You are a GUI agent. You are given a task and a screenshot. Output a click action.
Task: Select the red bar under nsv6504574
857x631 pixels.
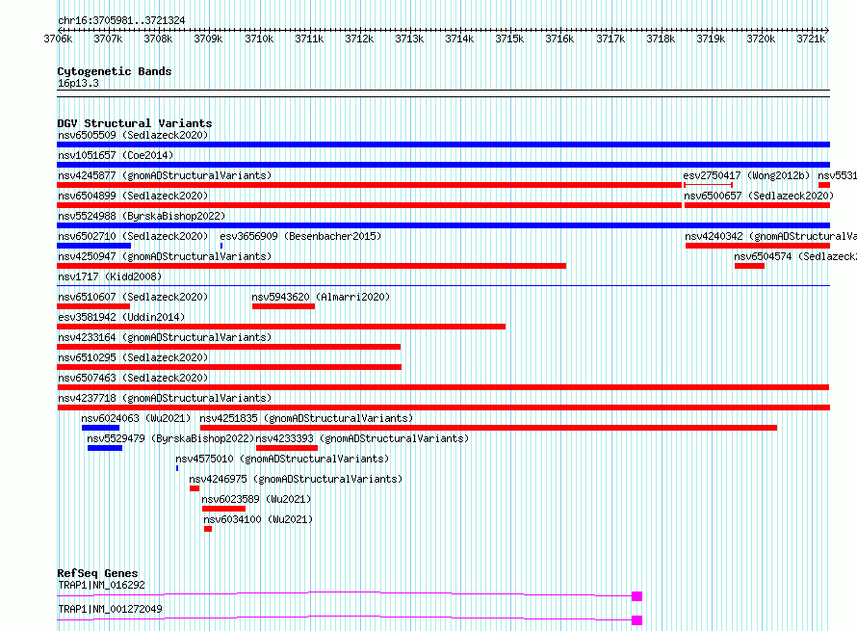point(749,266)
